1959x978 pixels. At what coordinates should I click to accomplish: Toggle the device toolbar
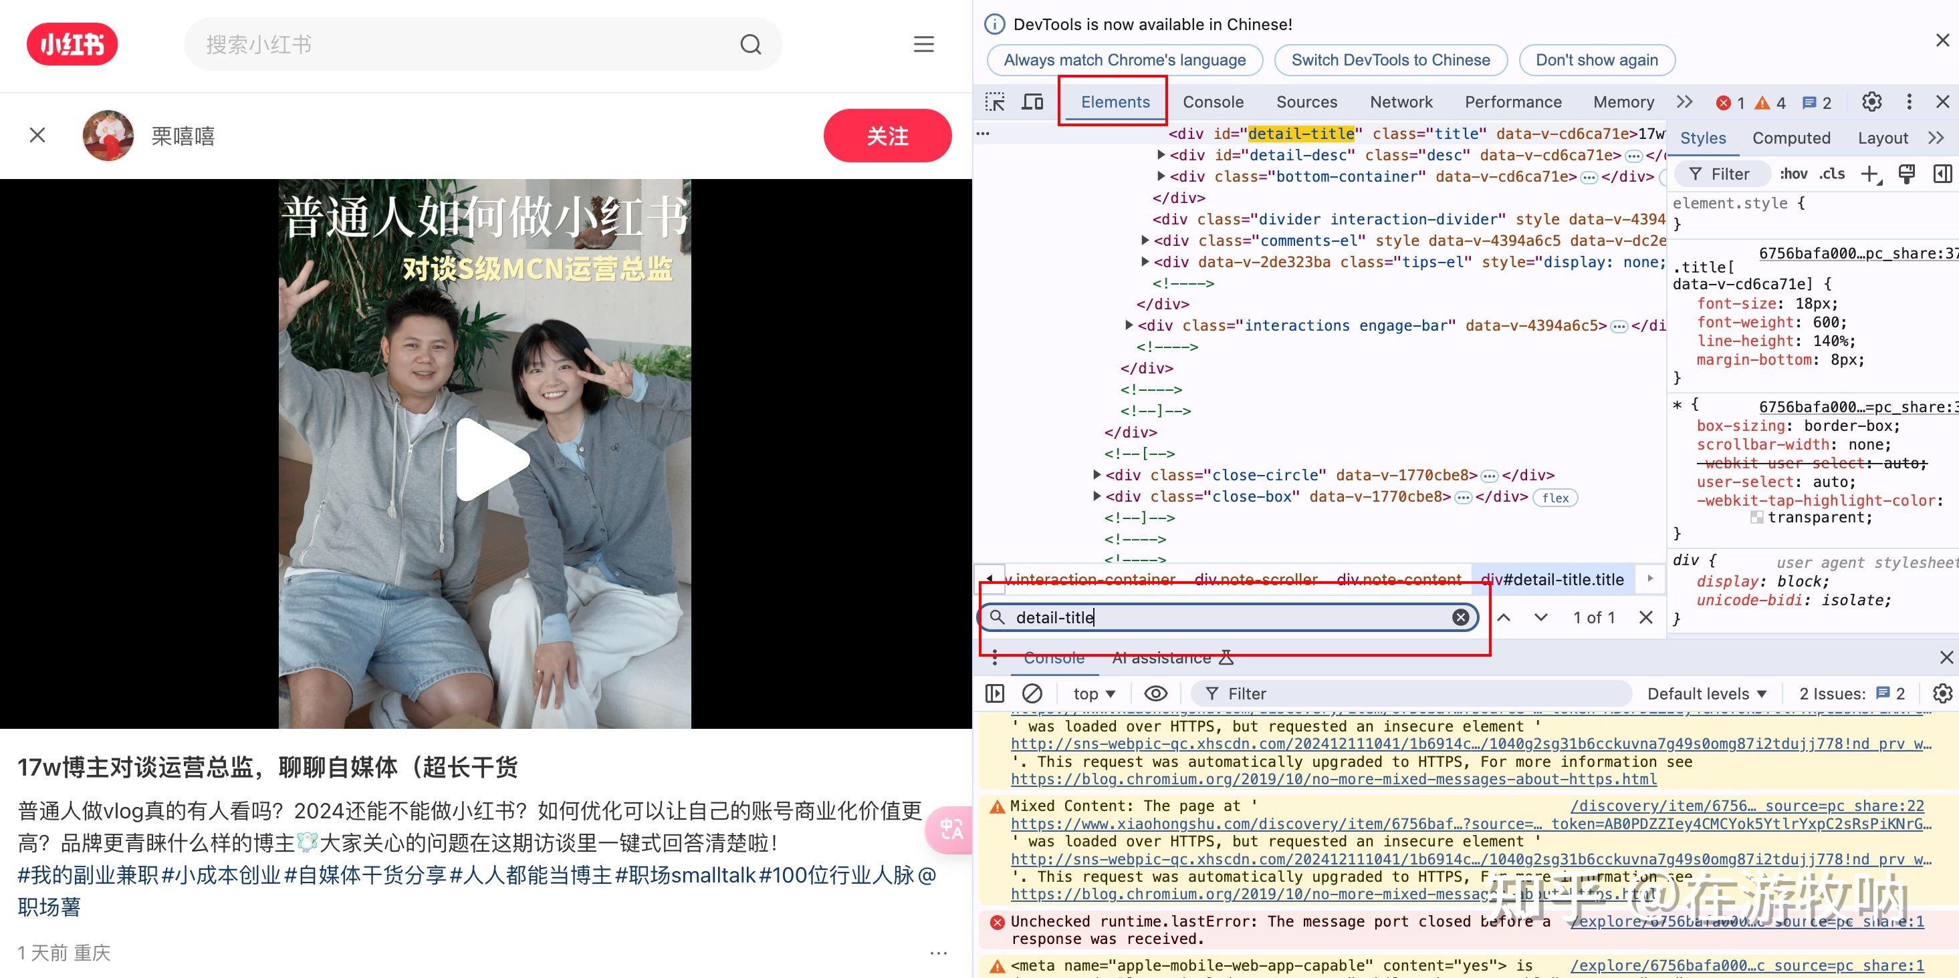click(x=1032, y=102)
